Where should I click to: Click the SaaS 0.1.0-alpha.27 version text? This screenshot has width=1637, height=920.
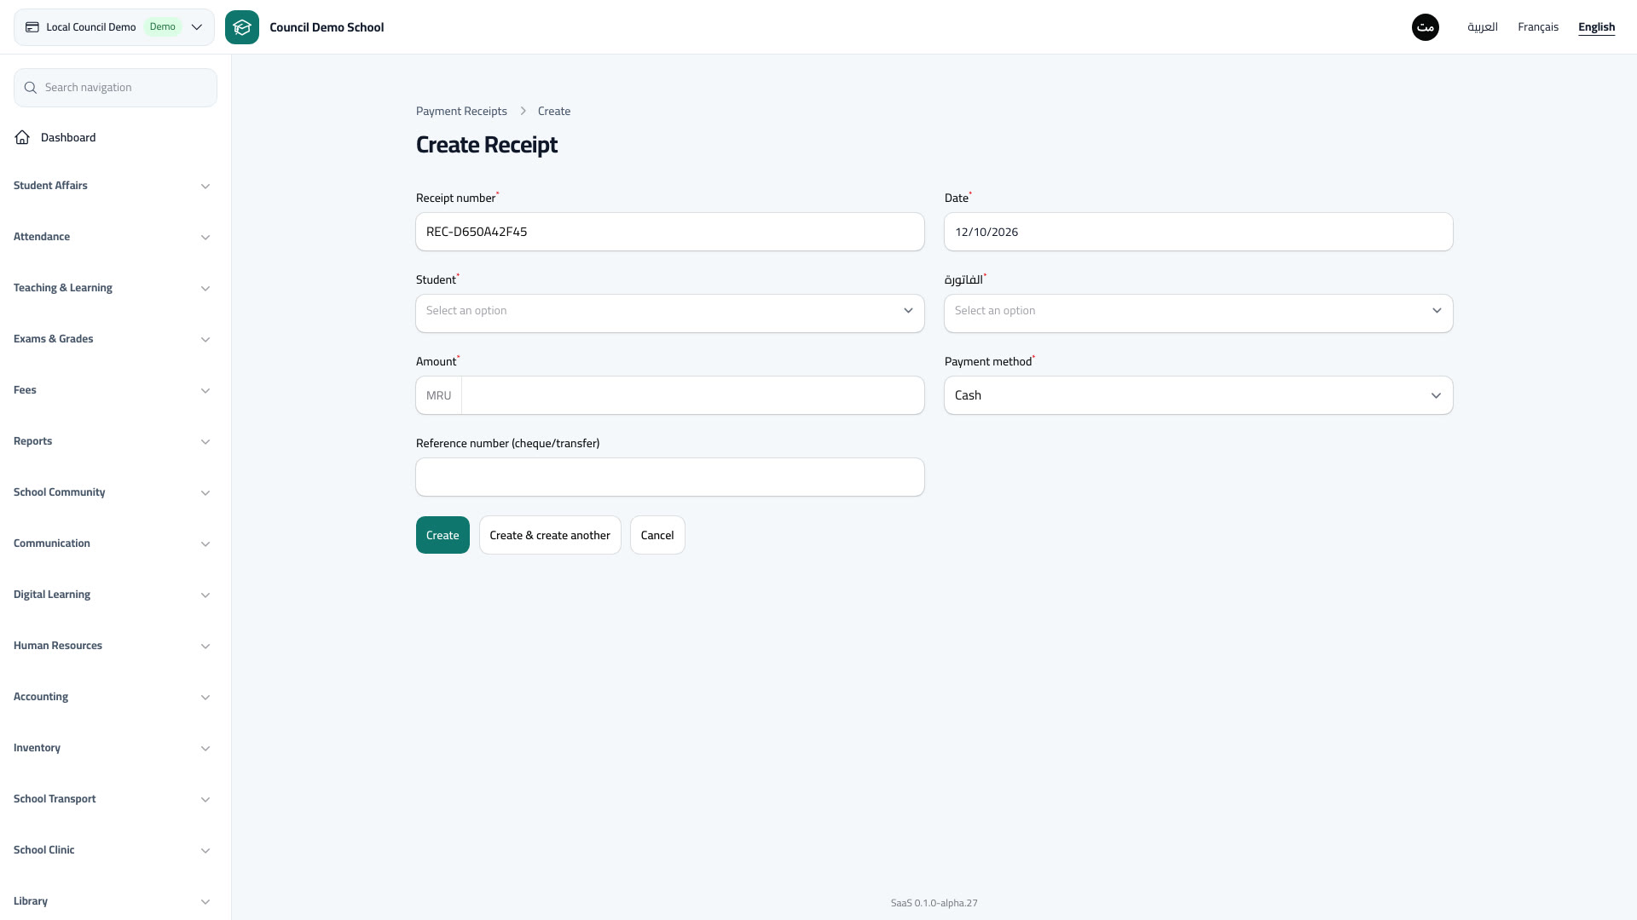click(x=934, y=903)
